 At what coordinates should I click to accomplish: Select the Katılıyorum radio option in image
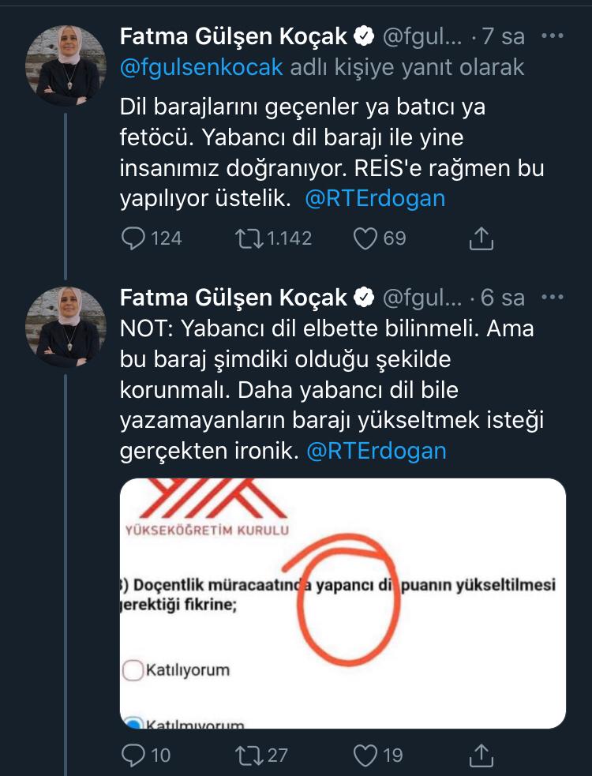pyautogui.click(x=133, y=670)
